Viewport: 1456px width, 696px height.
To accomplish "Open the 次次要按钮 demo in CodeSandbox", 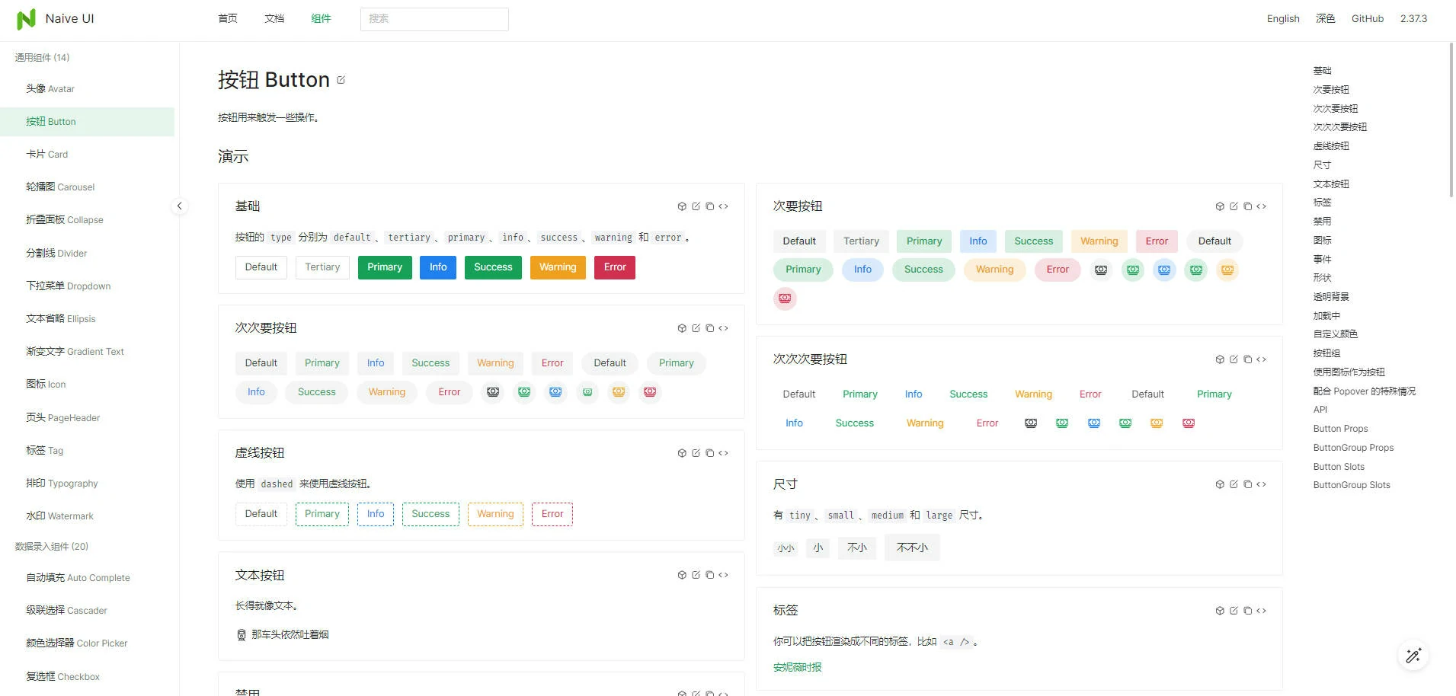I will pos(682,327).
